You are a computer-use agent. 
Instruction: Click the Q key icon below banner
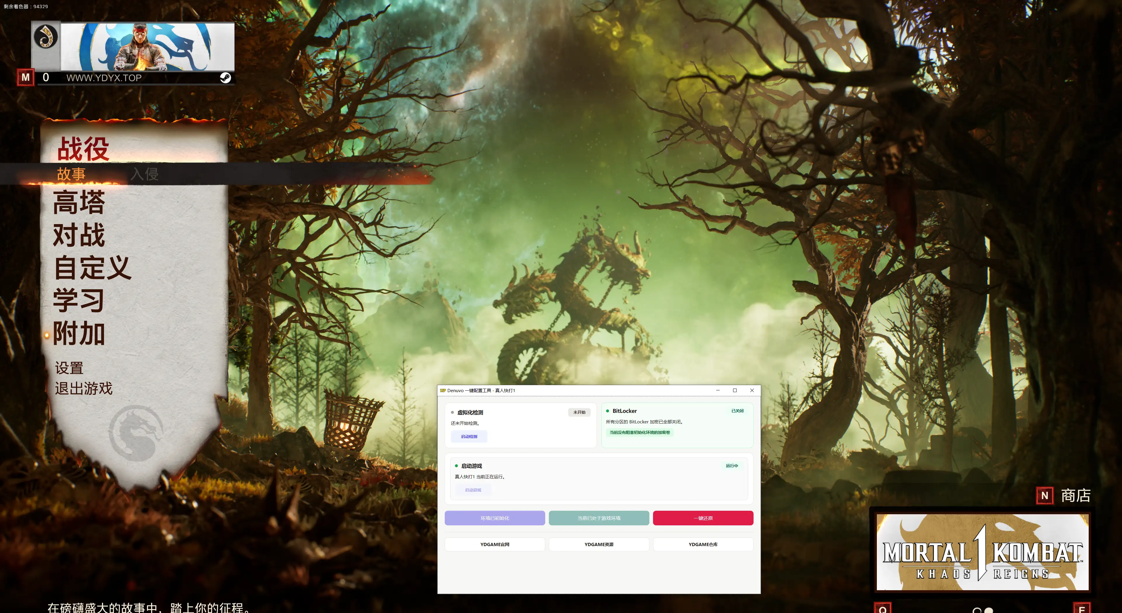click(x=882, y=609)
